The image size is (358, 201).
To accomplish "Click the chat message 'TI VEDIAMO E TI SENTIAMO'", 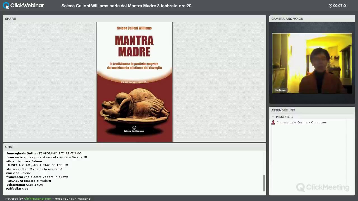I will 44,153.
